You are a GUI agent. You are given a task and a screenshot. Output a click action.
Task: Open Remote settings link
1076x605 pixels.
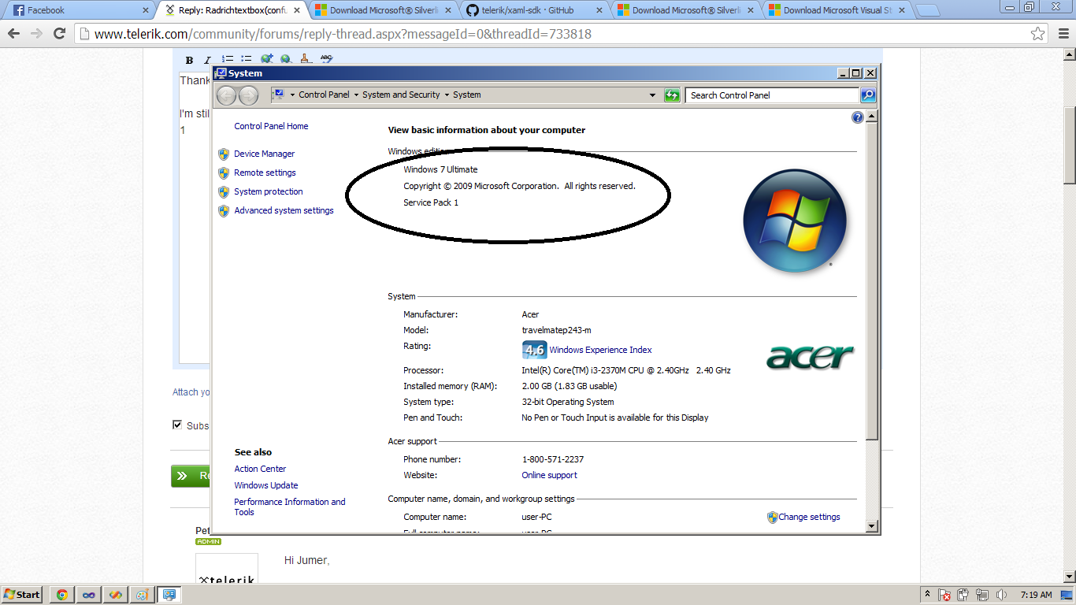pos(265,173)
